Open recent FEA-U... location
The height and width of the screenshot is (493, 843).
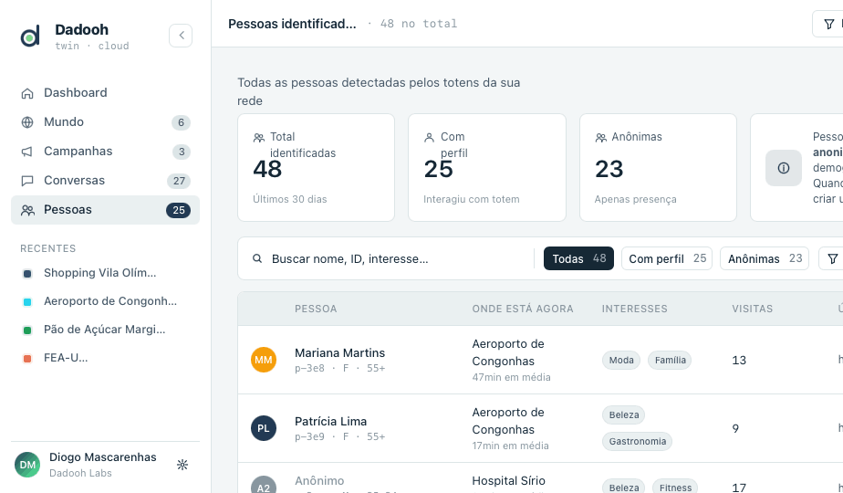coord(106,358)
